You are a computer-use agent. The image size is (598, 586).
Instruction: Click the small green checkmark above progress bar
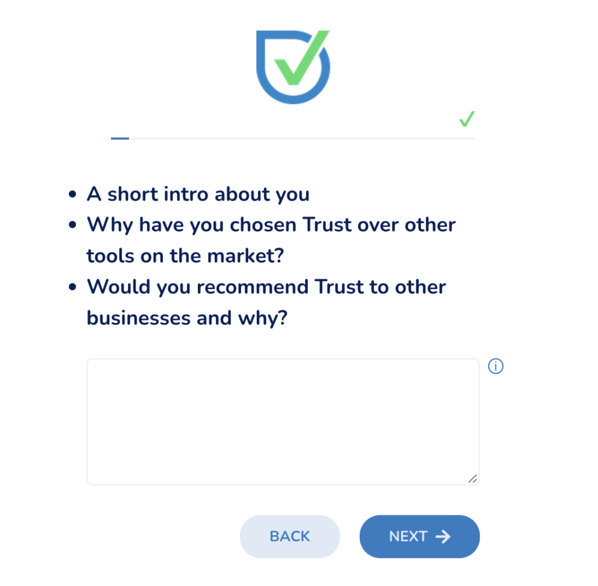467,119
